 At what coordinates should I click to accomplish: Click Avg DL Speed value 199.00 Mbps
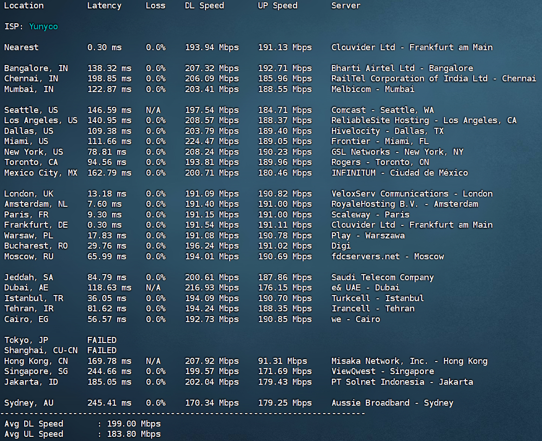pyautogui.click(x=134, y=424)
